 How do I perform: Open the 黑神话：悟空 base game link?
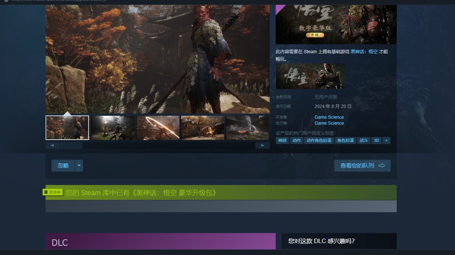click(364, 52)
